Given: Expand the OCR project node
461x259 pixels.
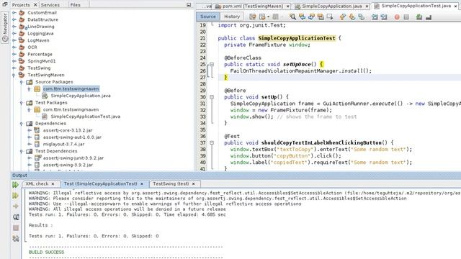Looking at the screenshot, I should (x=14, y=47).
